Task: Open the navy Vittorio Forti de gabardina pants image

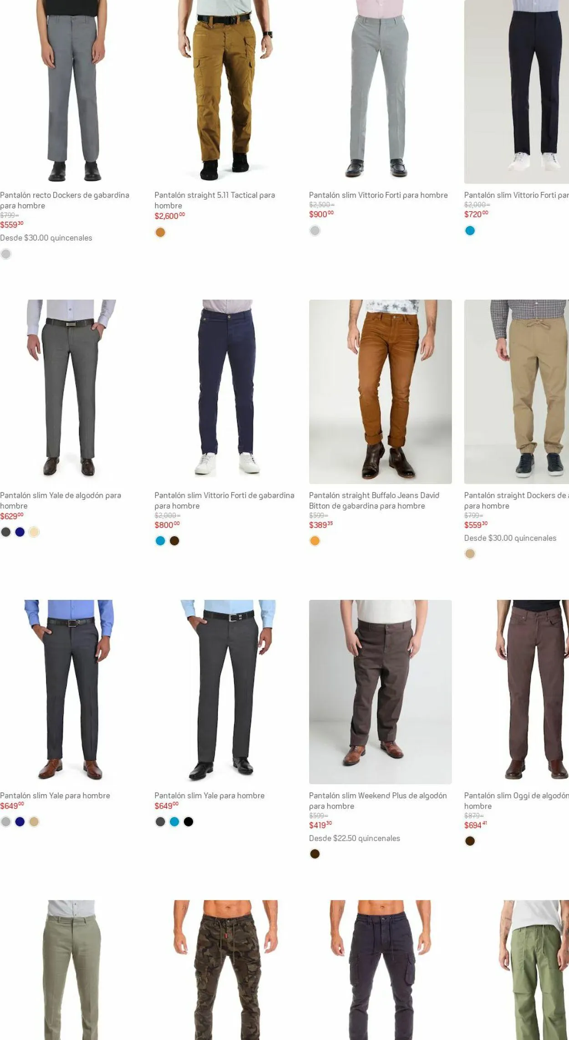Action: tap(225, 391)
